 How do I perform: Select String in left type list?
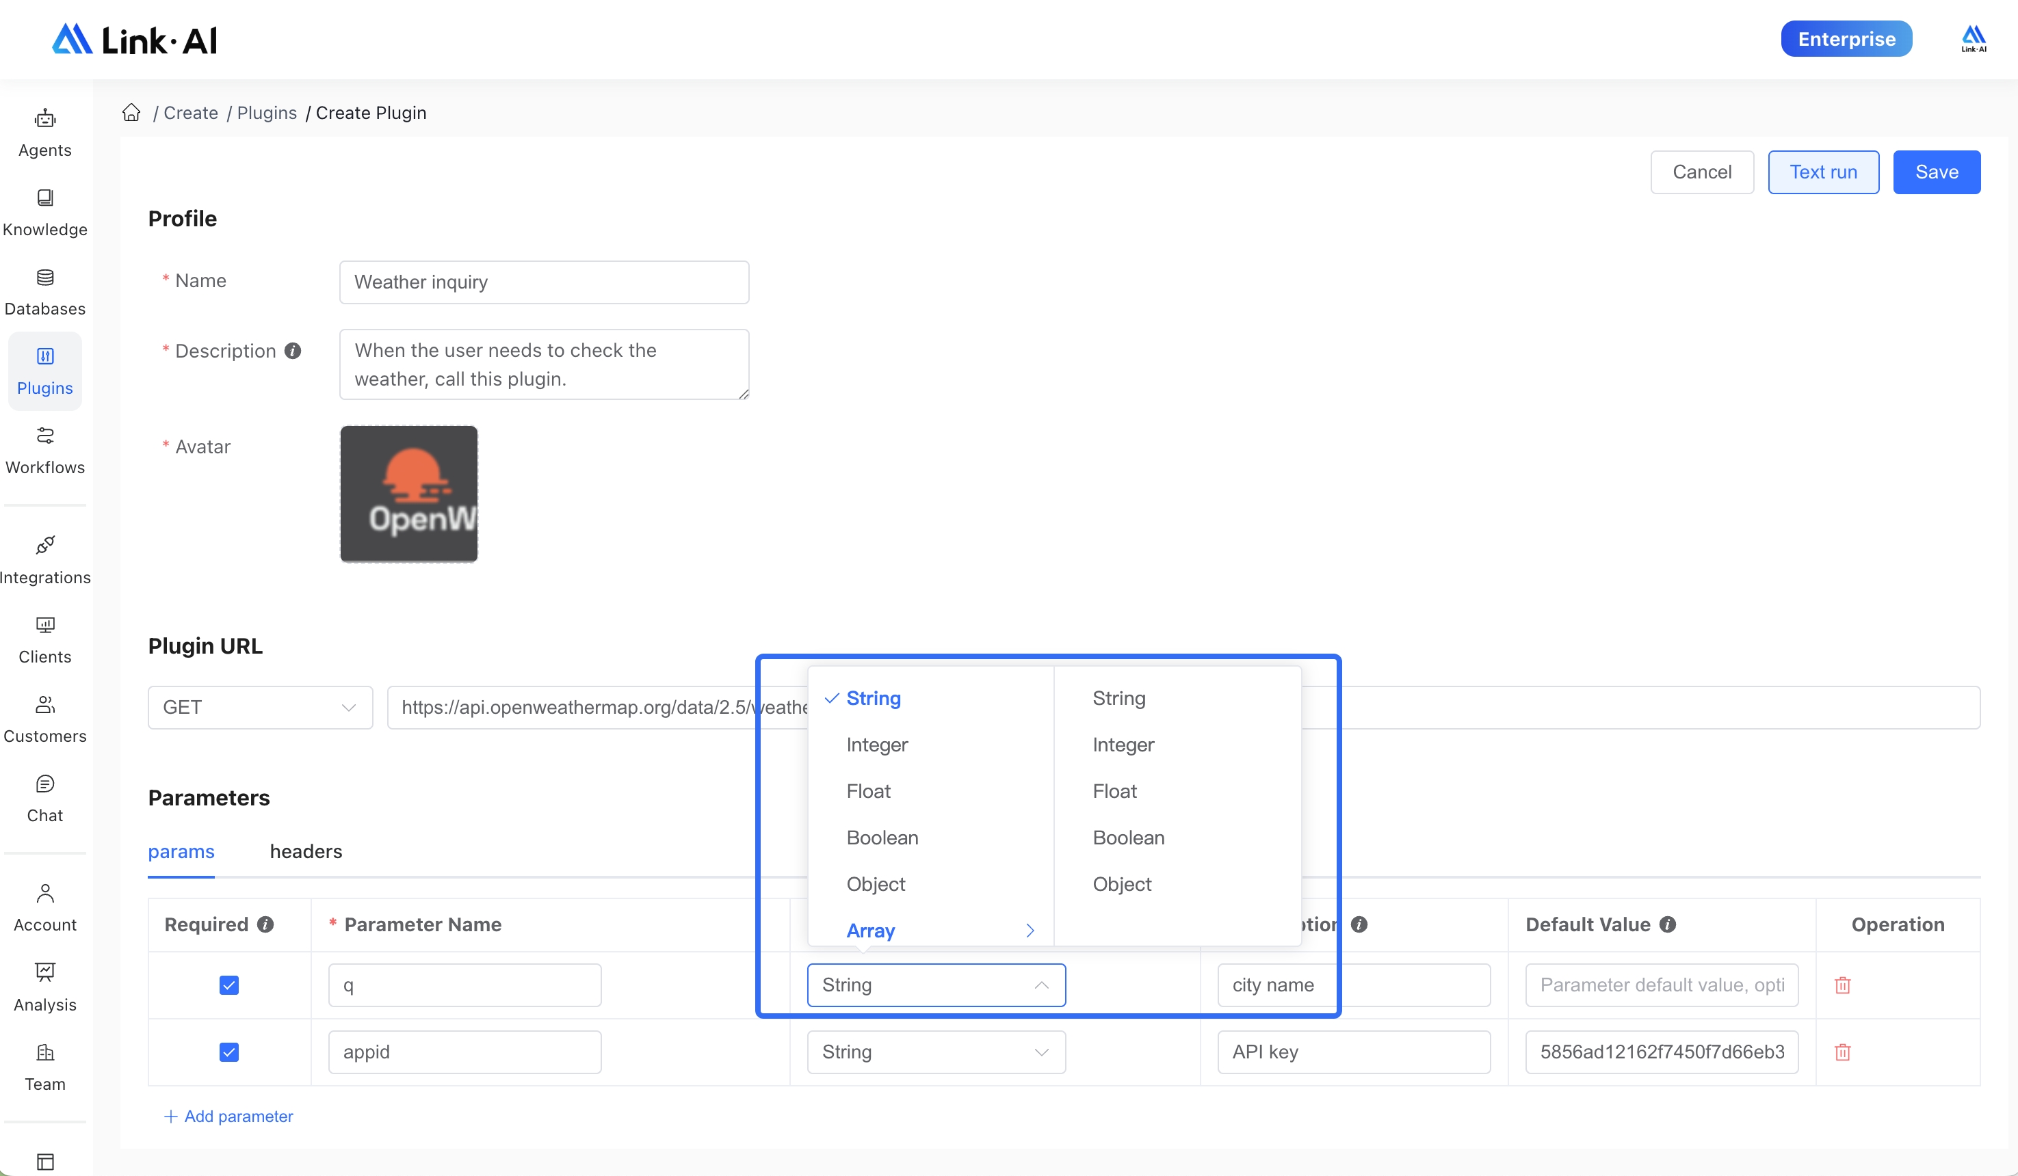click(931, 698)
